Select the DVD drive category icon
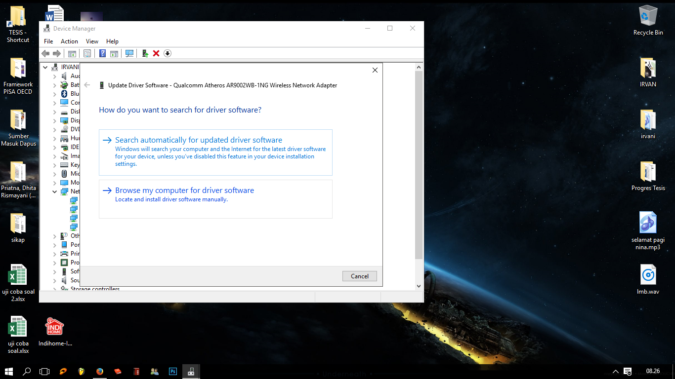The image size is (675, 379). [x=64, y=129]
